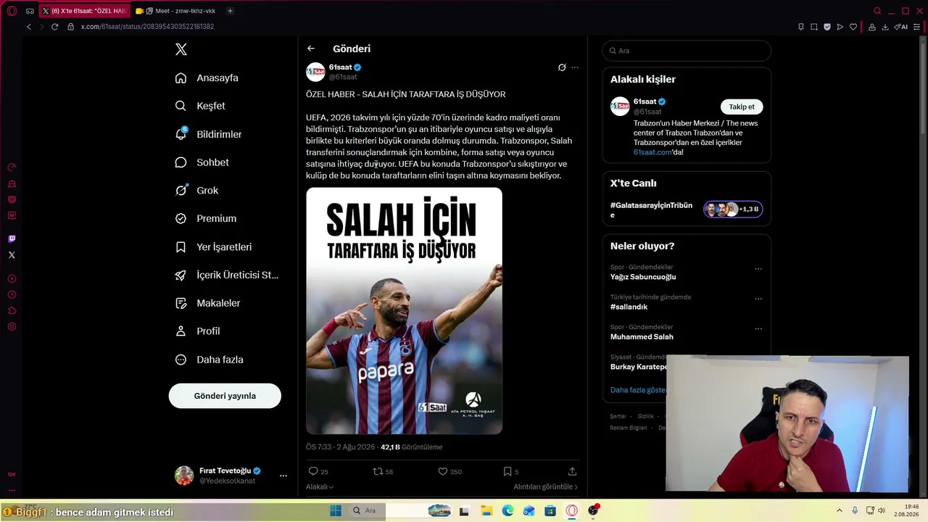Screen dimensions: 928x522
Task: Click the site padlock icon in address bar
Action: 70,27
